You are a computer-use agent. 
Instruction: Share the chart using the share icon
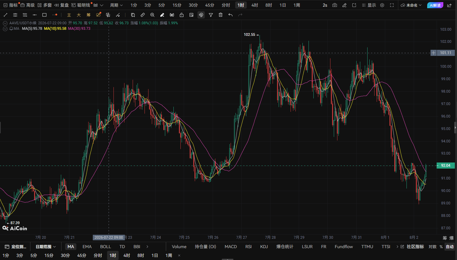coord(449,5)
